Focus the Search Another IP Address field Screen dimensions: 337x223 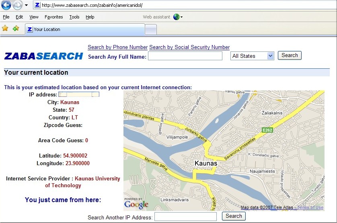[185, 217]
